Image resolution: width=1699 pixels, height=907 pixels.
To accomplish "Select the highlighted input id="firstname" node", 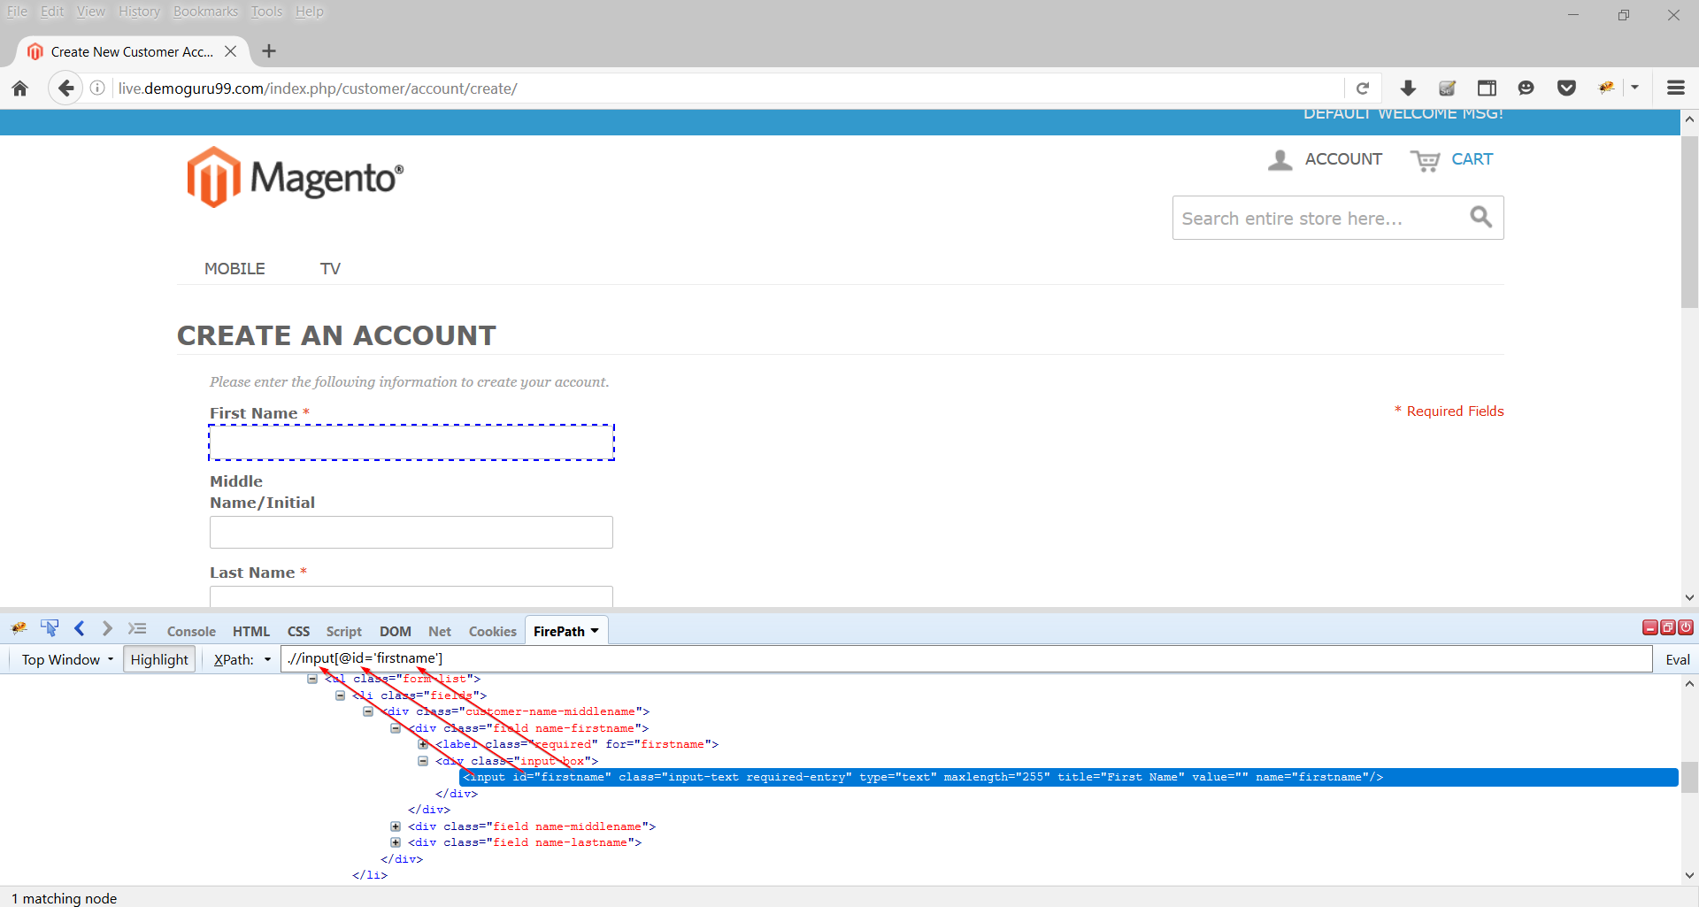I will pyautogui.click(x=1069, y=777).
